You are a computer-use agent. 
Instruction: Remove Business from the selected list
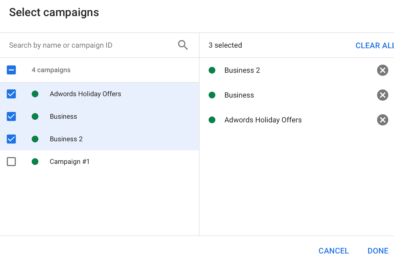coord(382,95)
